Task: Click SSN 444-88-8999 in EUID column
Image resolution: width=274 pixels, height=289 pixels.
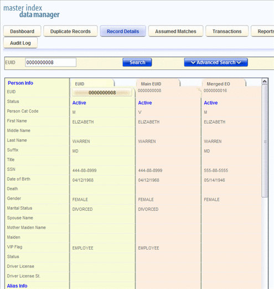Action: coord(84,170)
